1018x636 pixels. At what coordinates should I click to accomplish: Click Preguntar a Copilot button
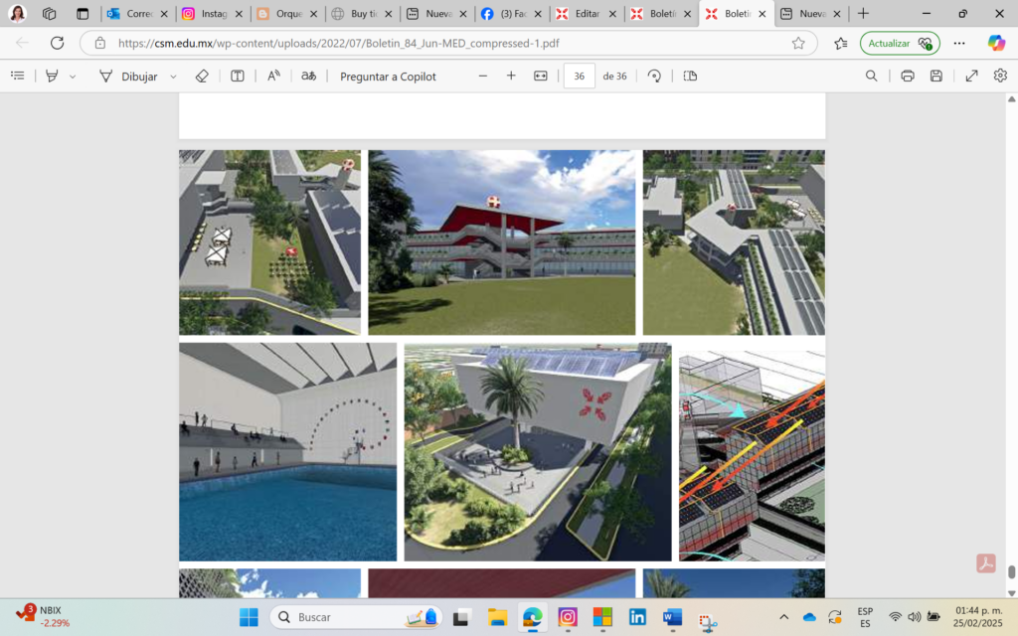(388, 77)
